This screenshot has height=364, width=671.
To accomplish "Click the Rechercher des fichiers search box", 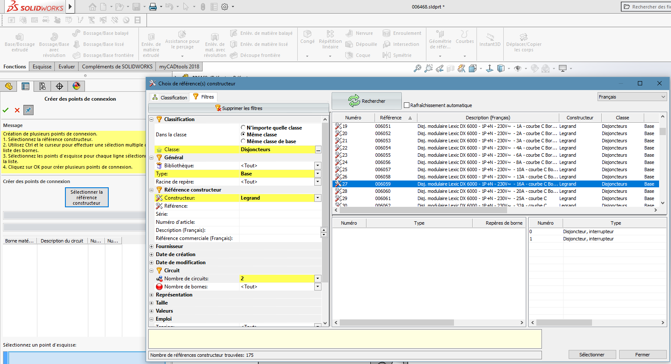I will (x=646, y=7).
